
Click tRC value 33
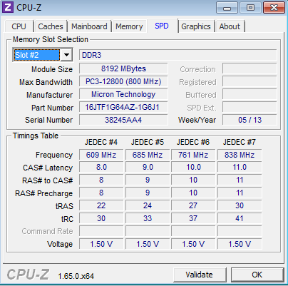[148, 218]
